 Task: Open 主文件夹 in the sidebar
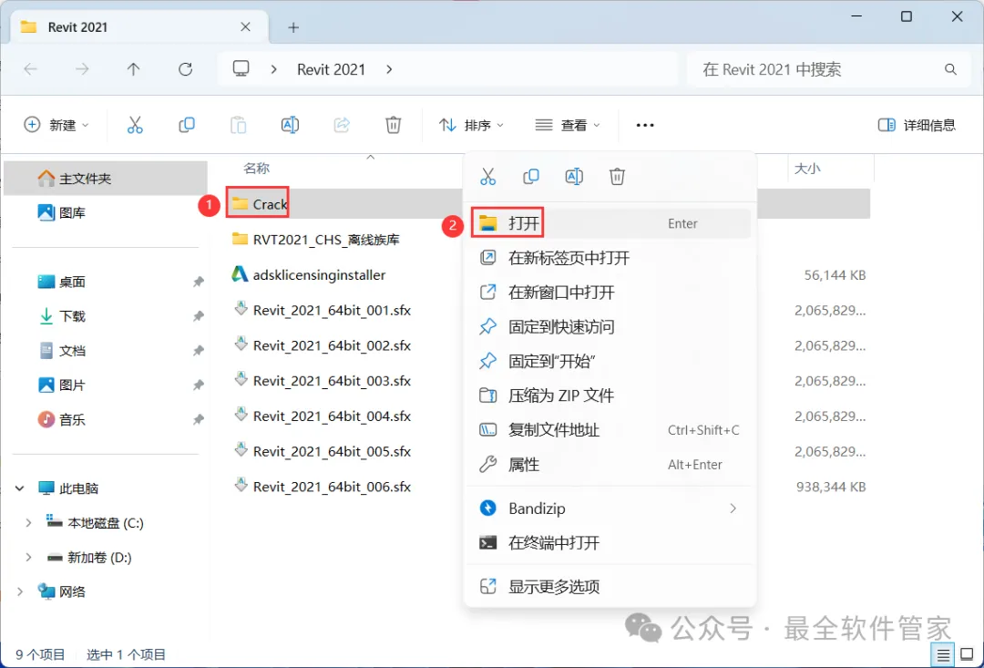click(x=106, y=179)
